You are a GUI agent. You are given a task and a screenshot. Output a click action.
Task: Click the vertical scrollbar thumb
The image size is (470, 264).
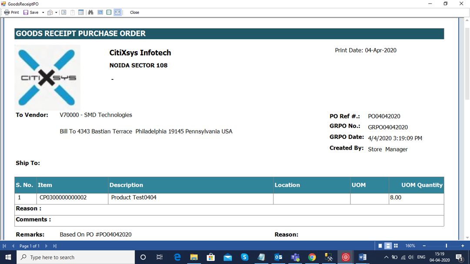point(467,63)
